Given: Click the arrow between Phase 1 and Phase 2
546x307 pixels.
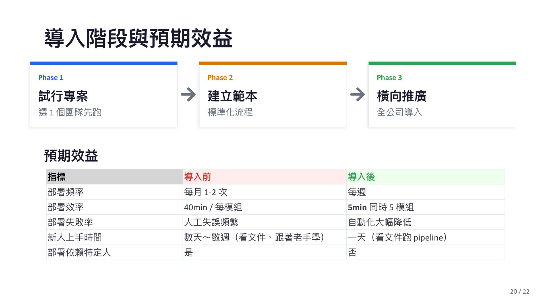Looking at the screenshot, I should pos(188,95).
